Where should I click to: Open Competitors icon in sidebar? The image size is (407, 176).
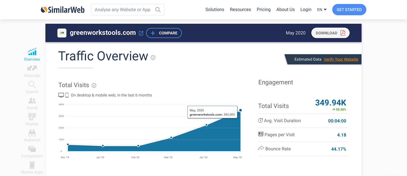pyautogui.click(x=32, y=149)
